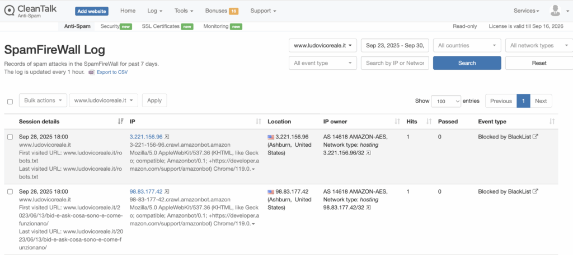This screenshot has height=255, width=573.
Task: Change the Show entries count dropdown
Action: (x=446, y=101)
